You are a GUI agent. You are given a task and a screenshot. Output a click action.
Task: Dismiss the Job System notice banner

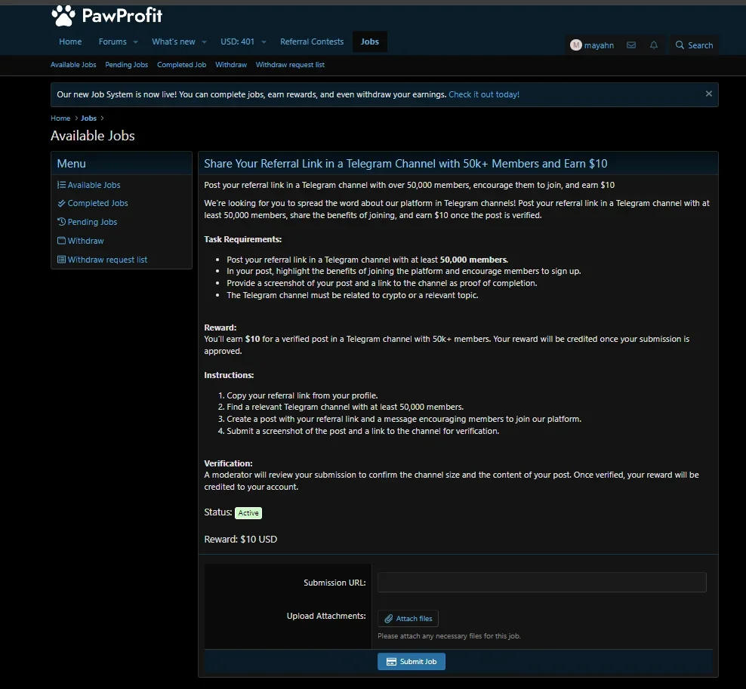coord(708,94)
